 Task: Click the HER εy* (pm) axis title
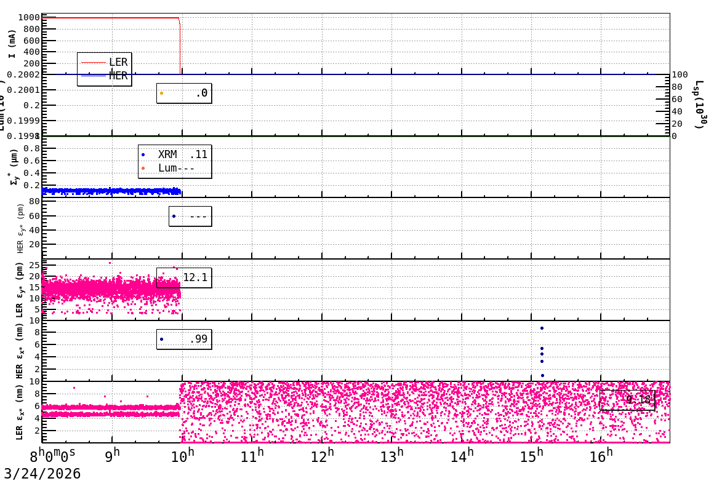pos(20,228)
